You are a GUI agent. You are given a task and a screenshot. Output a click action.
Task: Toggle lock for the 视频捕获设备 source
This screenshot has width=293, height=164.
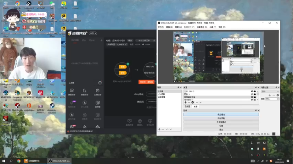pos(255,97)
